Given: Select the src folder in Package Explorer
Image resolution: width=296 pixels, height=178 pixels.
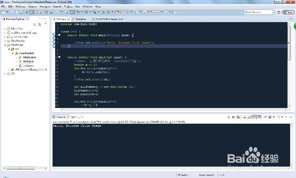Looking at the screenshot, I should (17, 49).
